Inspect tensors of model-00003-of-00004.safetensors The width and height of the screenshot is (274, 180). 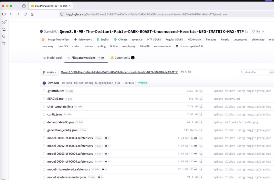tap(107, 154)
